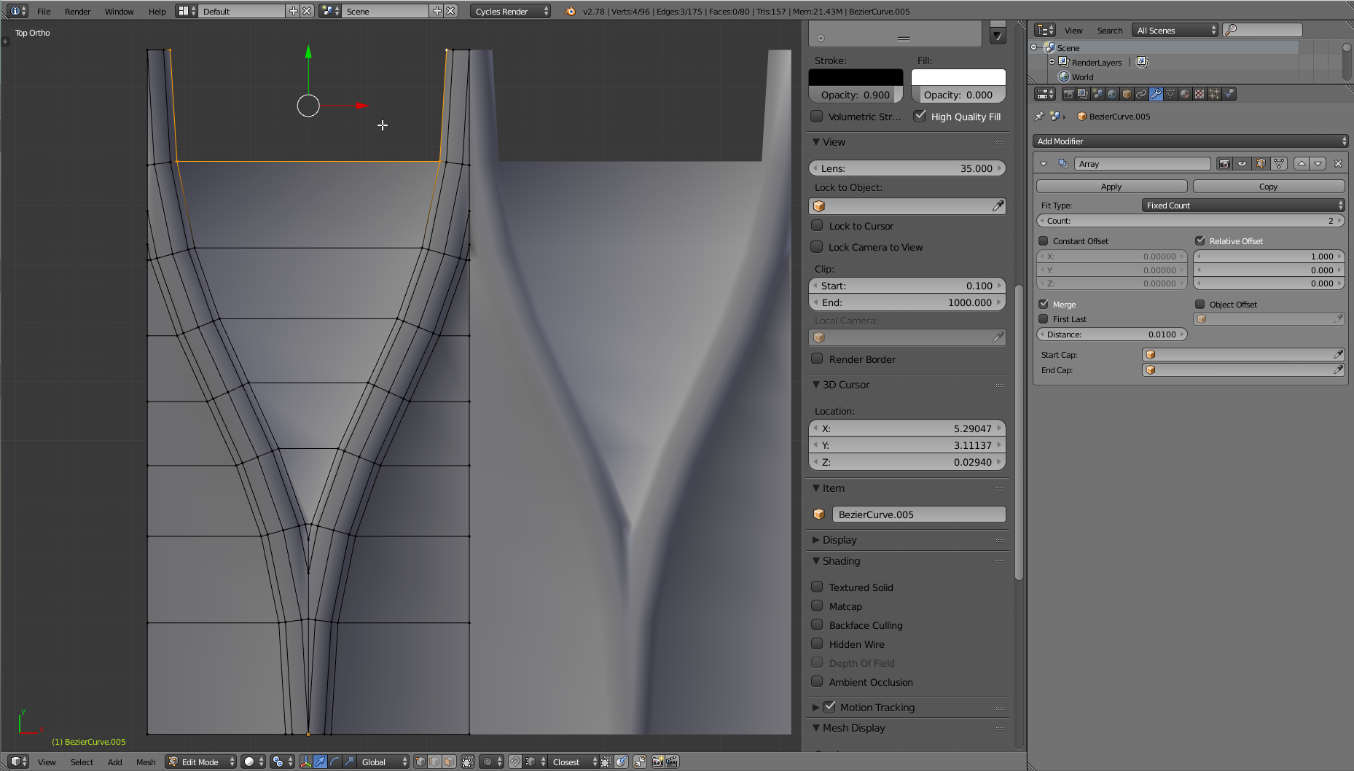Image resolution: width=1354 pixels, height=771 pixels.
Task: Click the Stroke black color swatch
Action: (x=856, y=77)
